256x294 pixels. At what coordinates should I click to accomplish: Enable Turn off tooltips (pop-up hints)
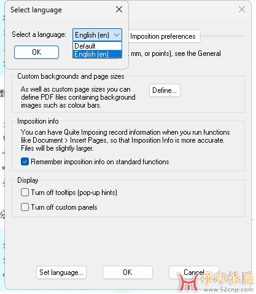[x=25, y=193]
